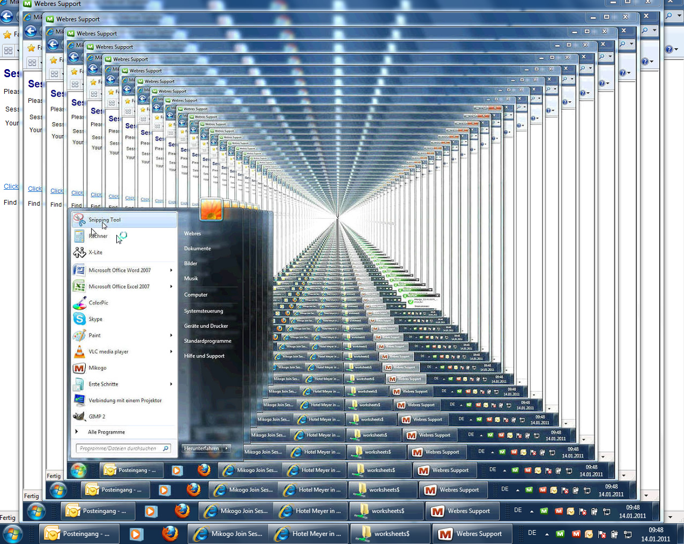684x544 pixels.
Task: Click power plug tray icon in bottom-most taskbar
Action: click(x=614, y=534)
